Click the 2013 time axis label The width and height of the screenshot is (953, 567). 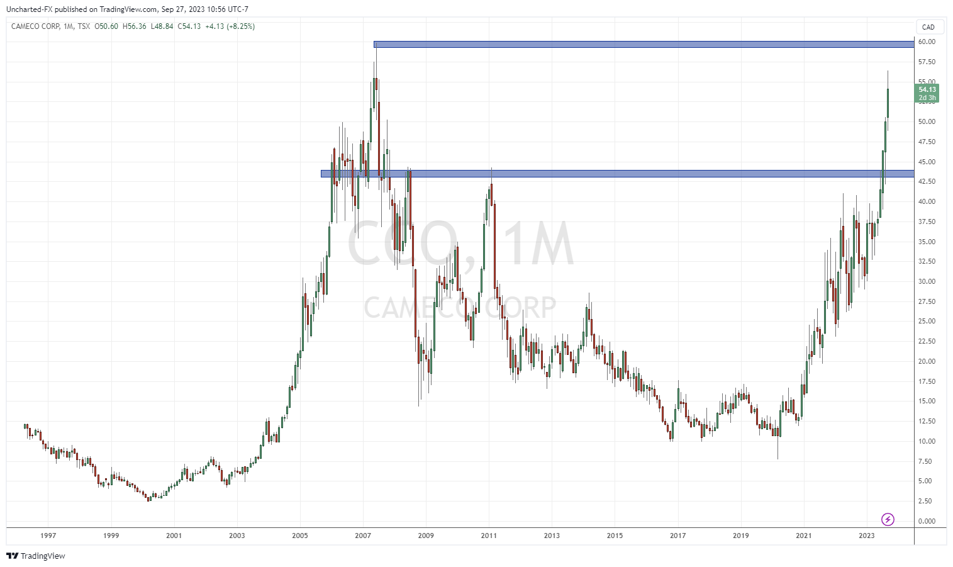(x=552, y=536)
